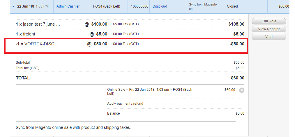The image size is (295, 137).
Task: Click the TOTAL $60.00 amount
Action: point(238,78)
